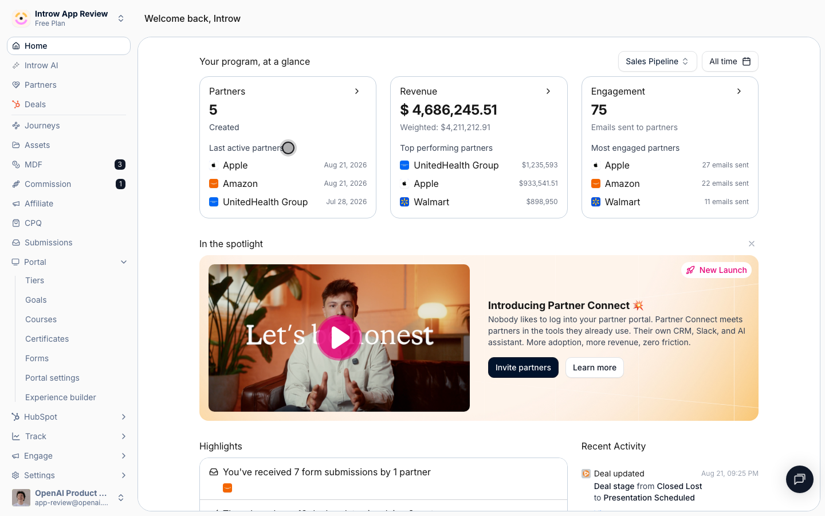Dismiss the In the spotlight section
The width and height of the screenshot is (825, 516).
[752, 244]
